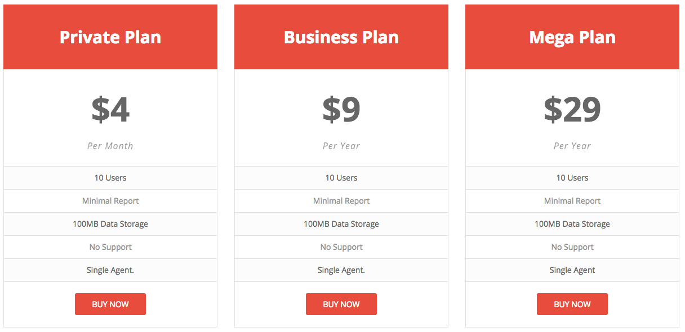
Task: Select 100MB Data Storage row in Mega Plan
Action: pyautogui.click(x=572, y=224)
